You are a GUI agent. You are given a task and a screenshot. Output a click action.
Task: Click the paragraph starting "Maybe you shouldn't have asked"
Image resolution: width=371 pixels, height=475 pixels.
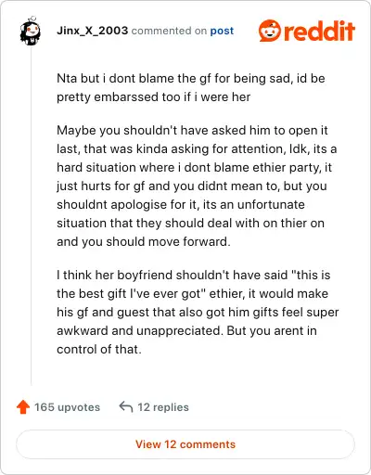[197, 186]
